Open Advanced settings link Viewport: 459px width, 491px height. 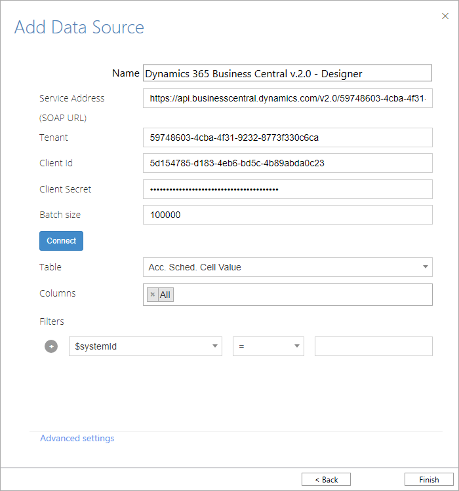(x=77, y=438)
